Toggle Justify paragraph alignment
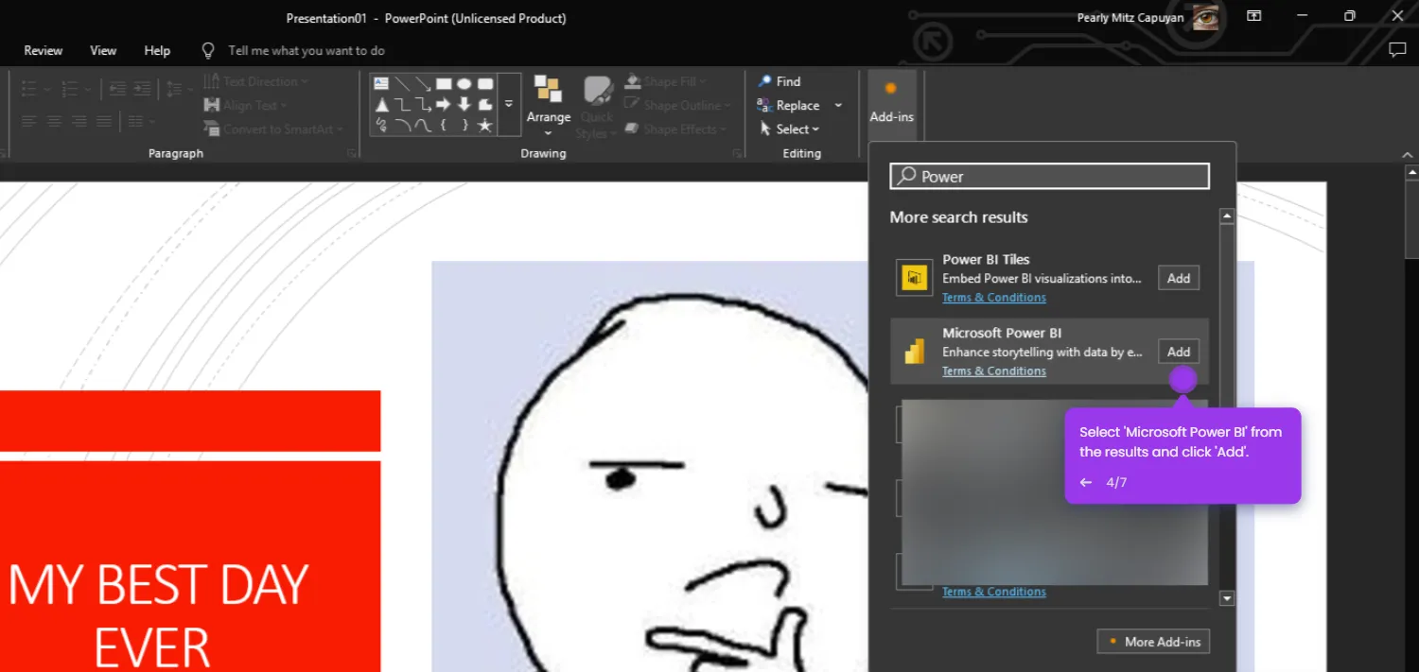Viewport: 1419px width, 672px height. click(103, 121)
